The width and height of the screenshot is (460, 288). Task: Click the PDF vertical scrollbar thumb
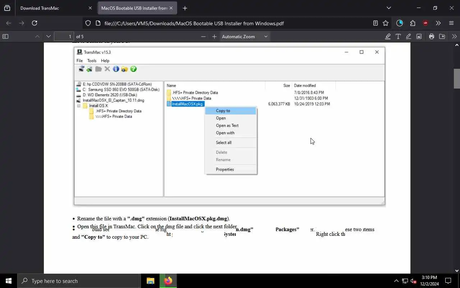coord(457,78)
